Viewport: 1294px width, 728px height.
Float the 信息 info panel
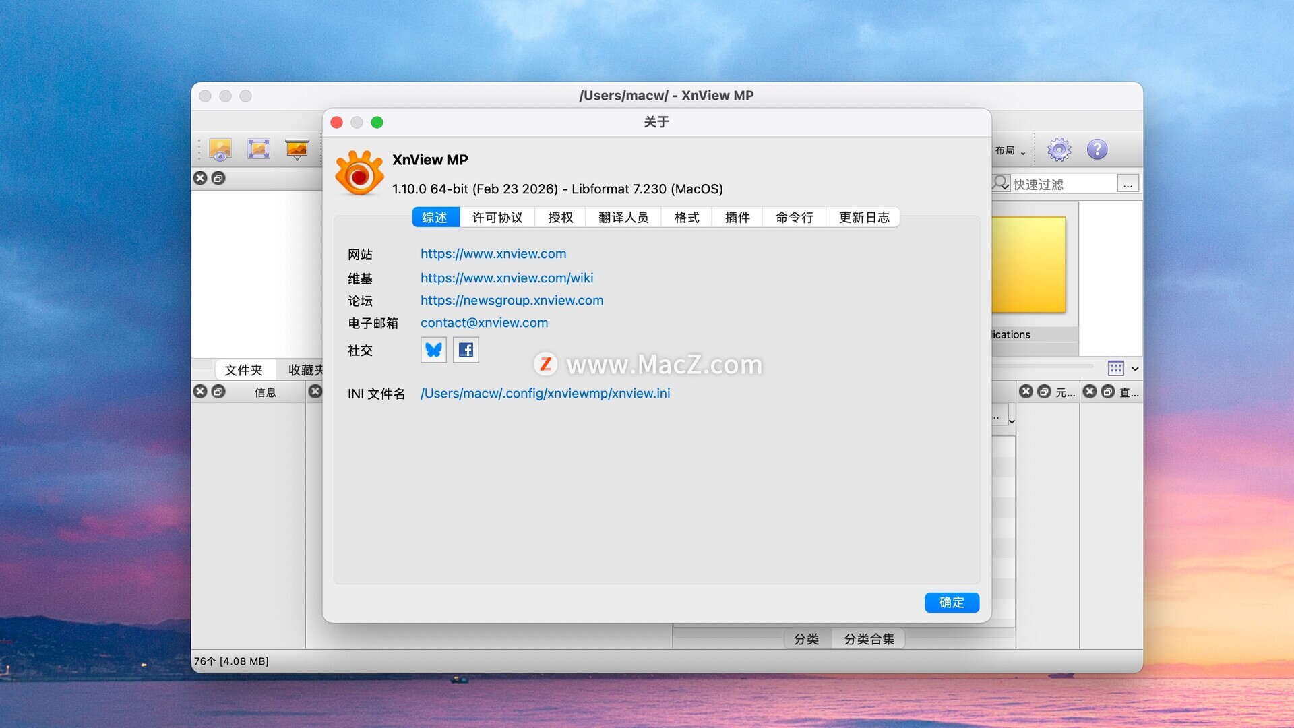tap(218, 392)
